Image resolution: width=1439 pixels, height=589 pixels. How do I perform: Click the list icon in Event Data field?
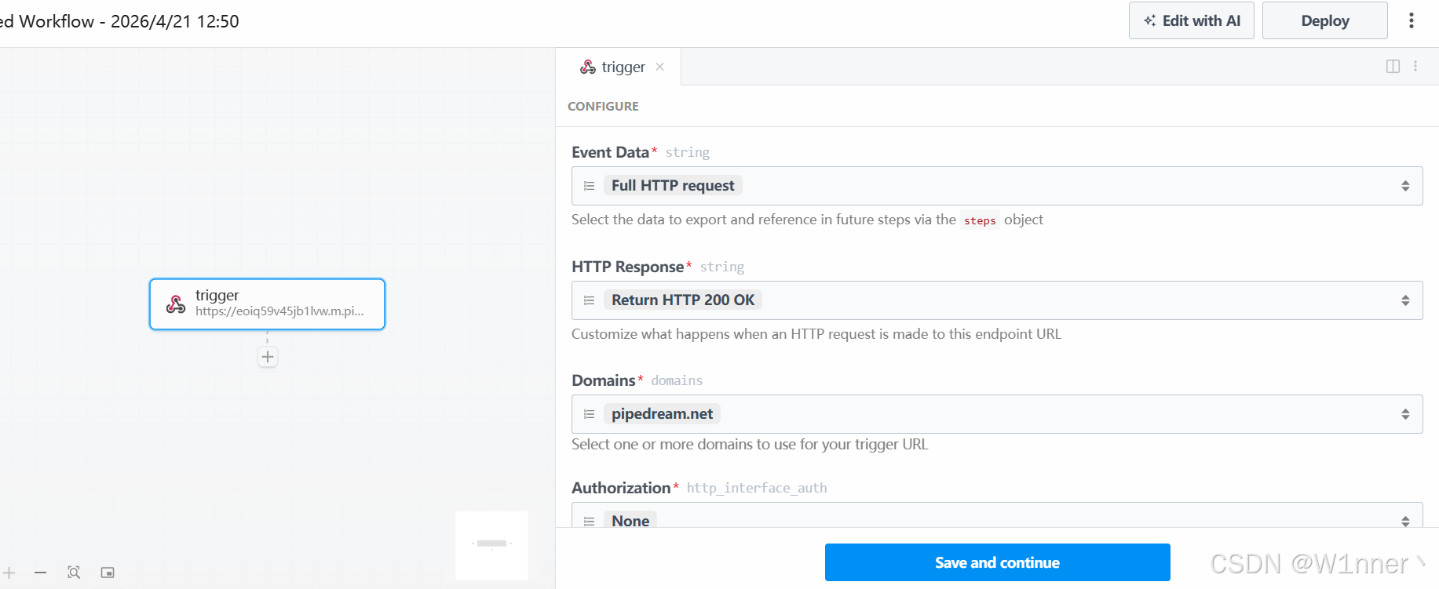point(589,186)
